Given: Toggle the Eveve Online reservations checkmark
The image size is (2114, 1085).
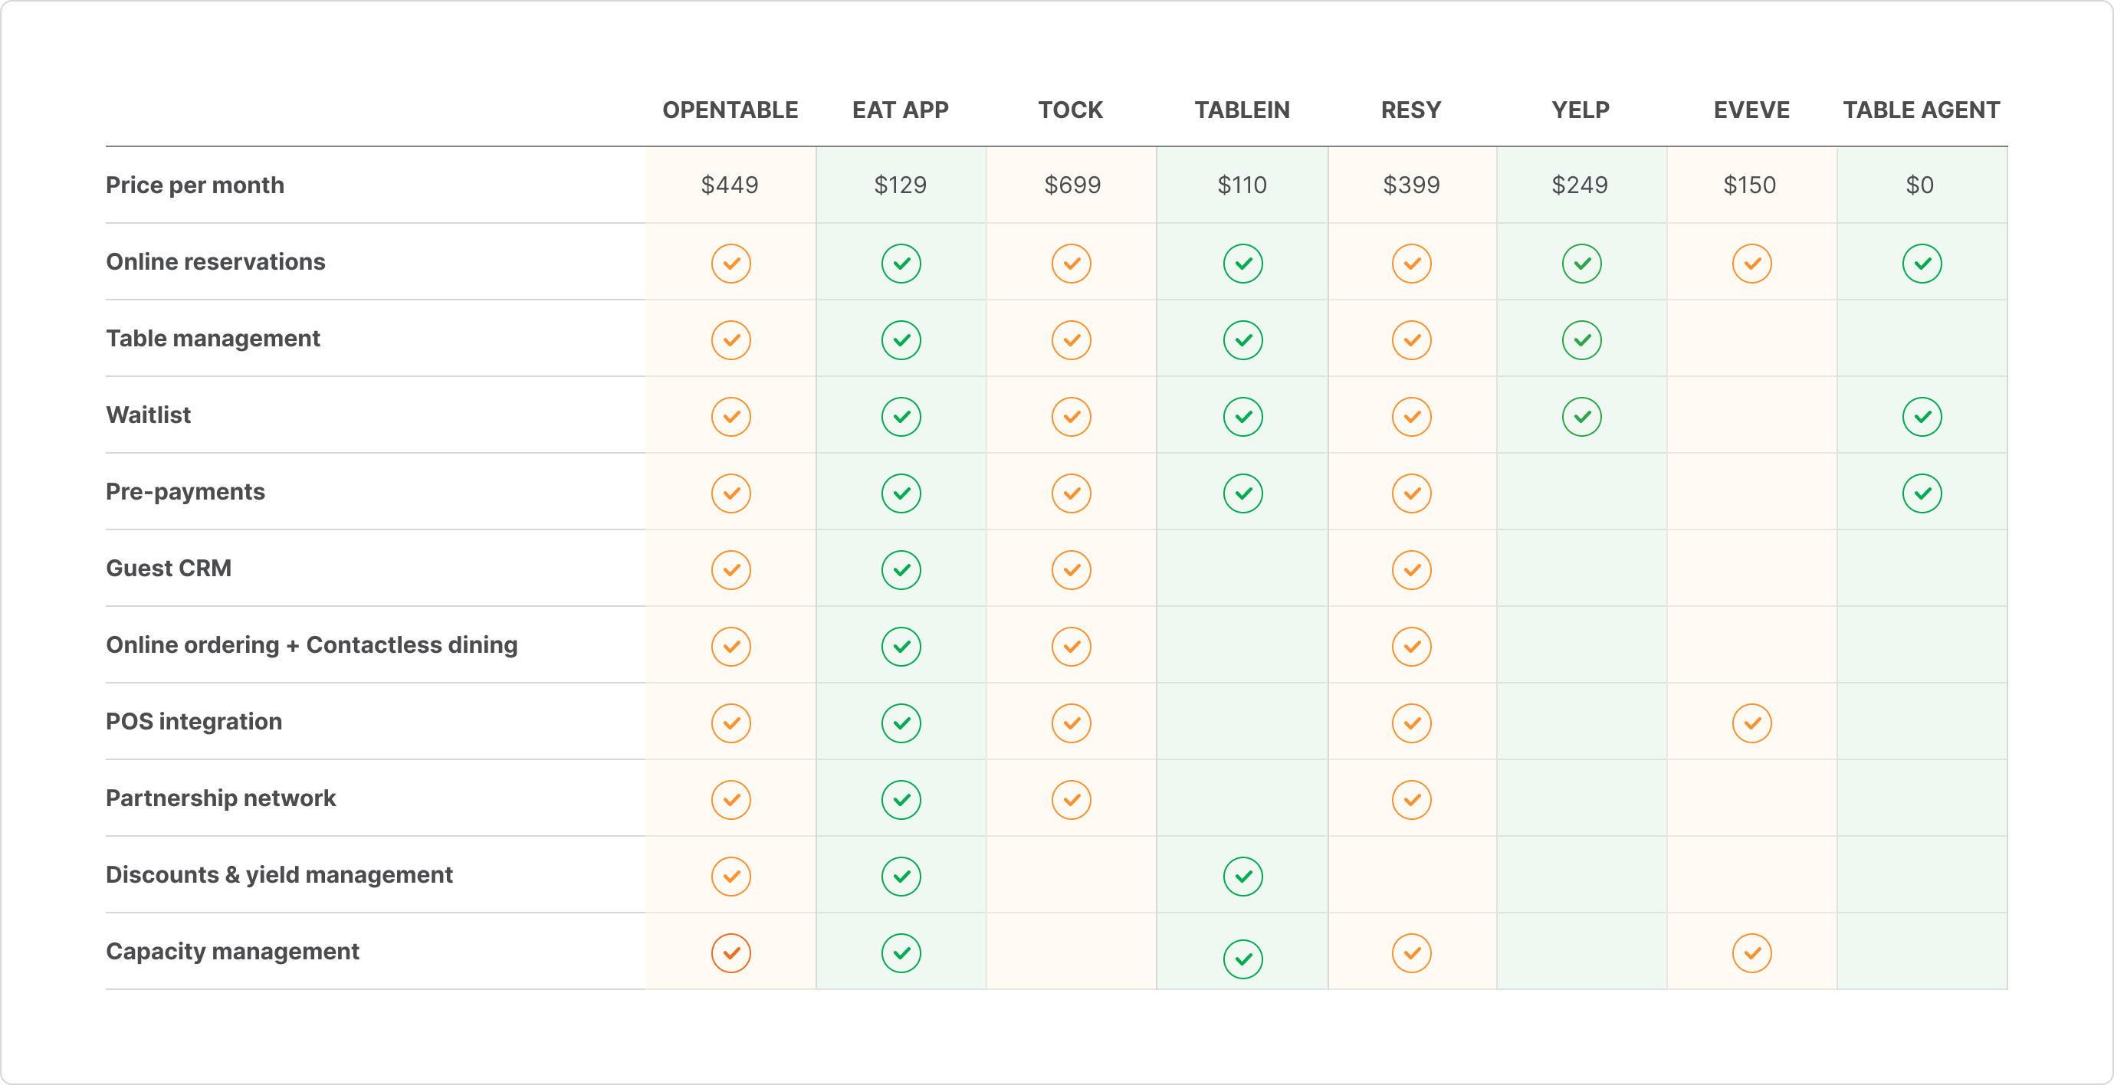Looking at the screenshot, I should 1752,262.
